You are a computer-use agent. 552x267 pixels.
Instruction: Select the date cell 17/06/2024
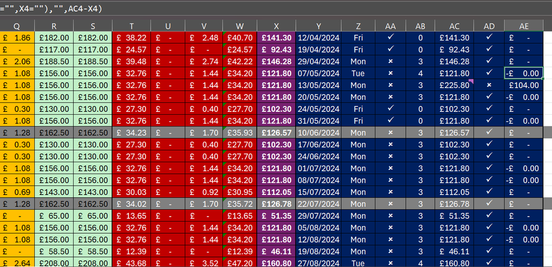click(x=318, y=144)
